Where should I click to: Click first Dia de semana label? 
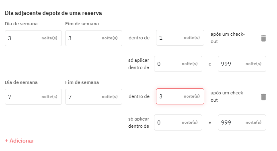[21, 24]
